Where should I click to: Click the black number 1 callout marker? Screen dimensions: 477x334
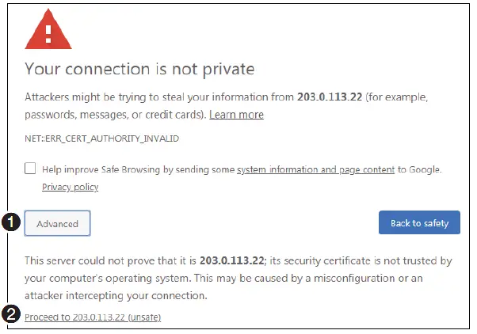pyautogui.click(x=12, y=222)
